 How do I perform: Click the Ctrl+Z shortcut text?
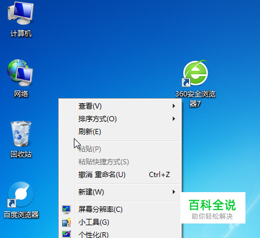click(159, 175)
